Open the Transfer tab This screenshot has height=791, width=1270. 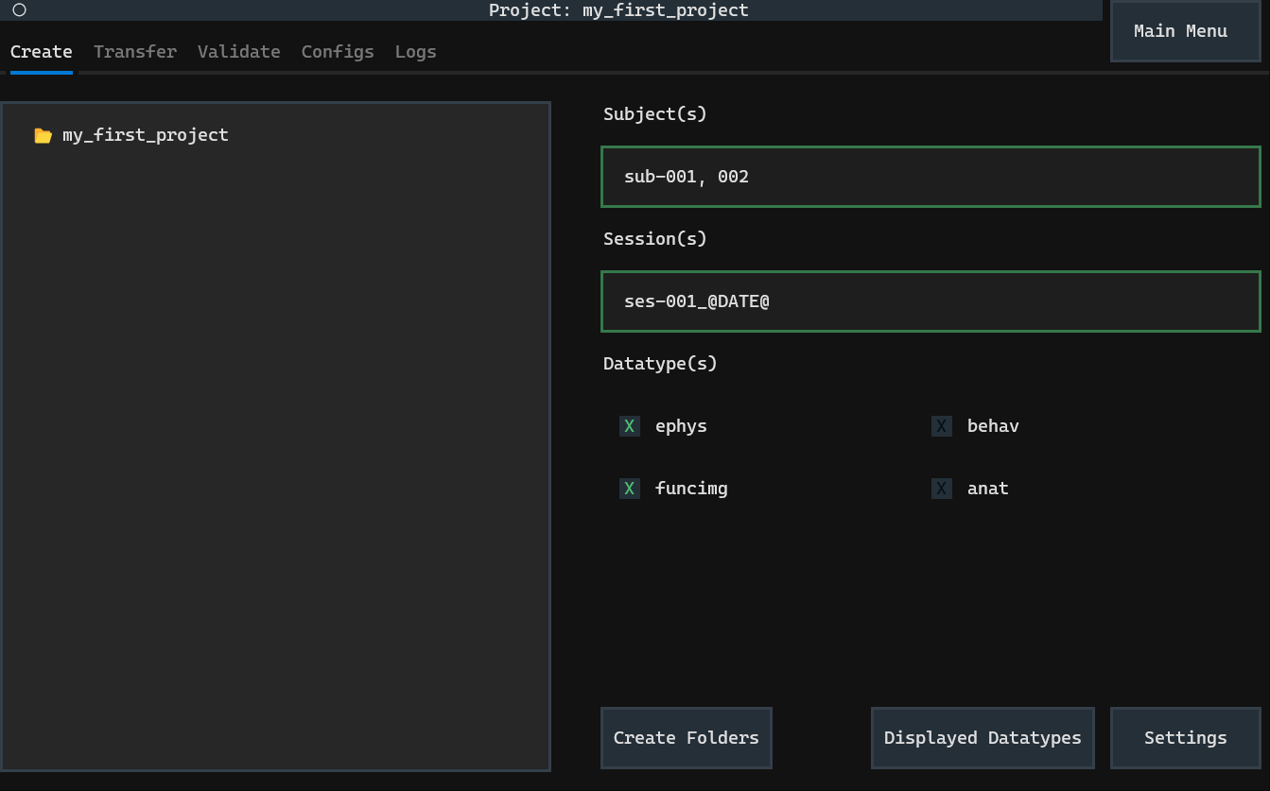pos(134,52)
